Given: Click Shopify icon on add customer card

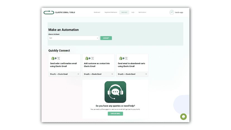Looking at the screenshot, I should tap(86, 58).
